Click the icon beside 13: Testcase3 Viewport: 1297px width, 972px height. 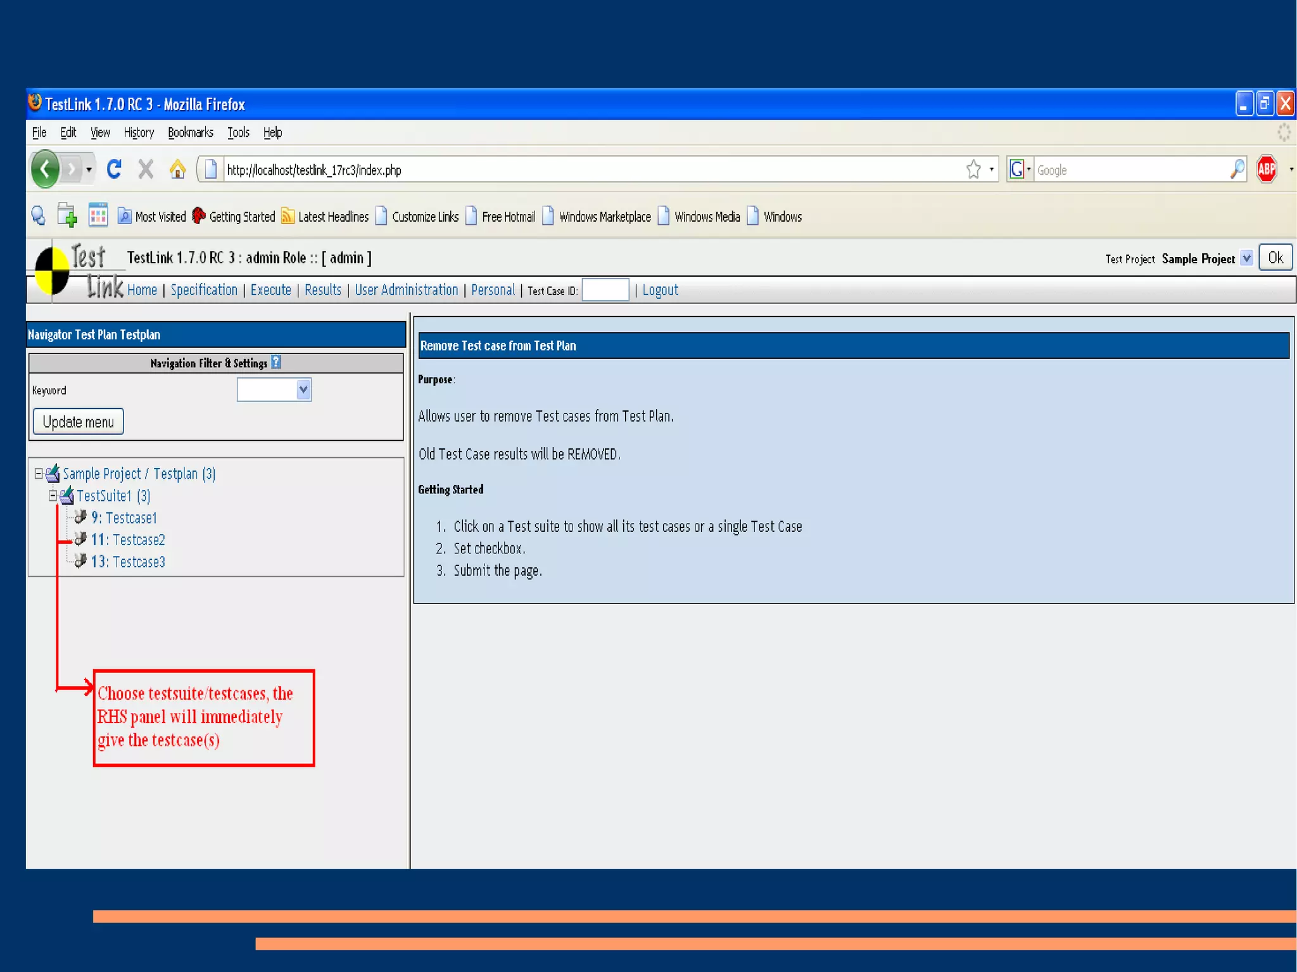(x=80, y=560)
